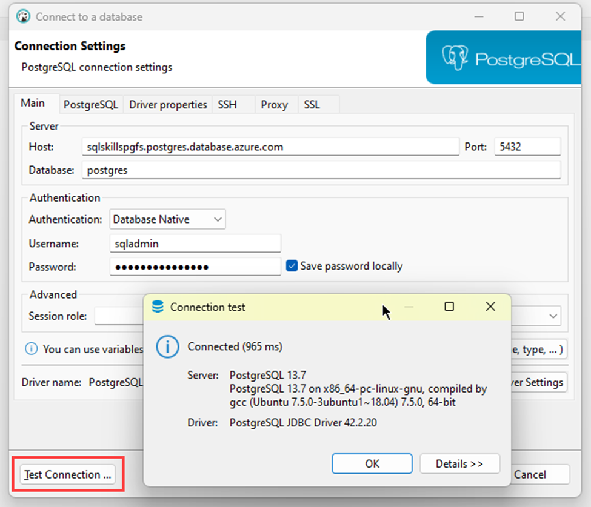The width and height of the screenshot is (591, 507).
Task: Expand the dropdown arrow right of Session role
Action: pyautogui.click(x=553, y=316)
